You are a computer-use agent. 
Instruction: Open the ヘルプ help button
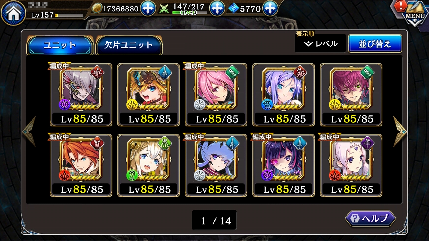[x=370, y=218]
